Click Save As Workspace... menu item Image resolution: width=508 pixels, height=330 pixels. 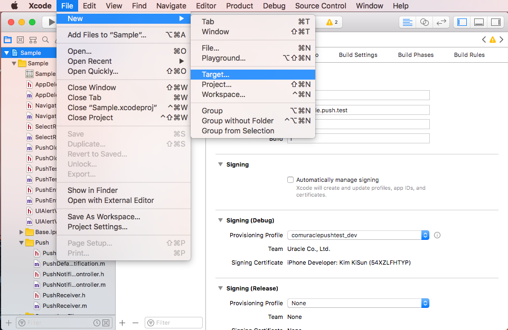(x=124, y=217)
